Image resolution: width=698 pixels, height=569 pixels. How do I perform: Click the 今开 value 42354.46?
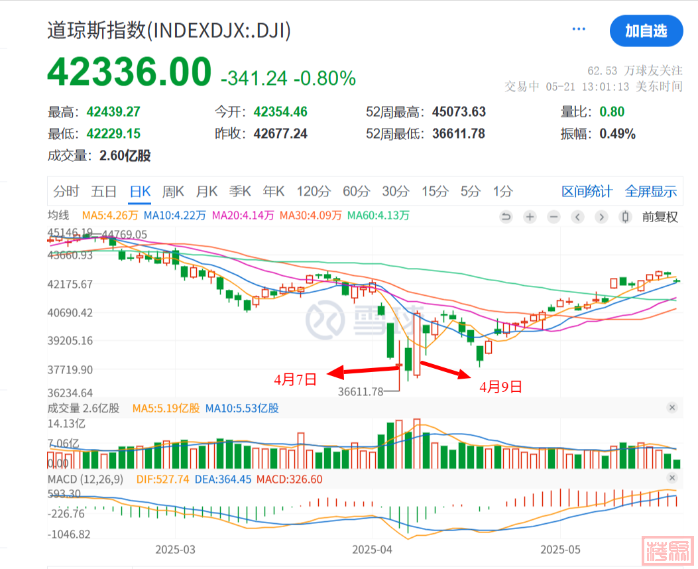point(280,112)
